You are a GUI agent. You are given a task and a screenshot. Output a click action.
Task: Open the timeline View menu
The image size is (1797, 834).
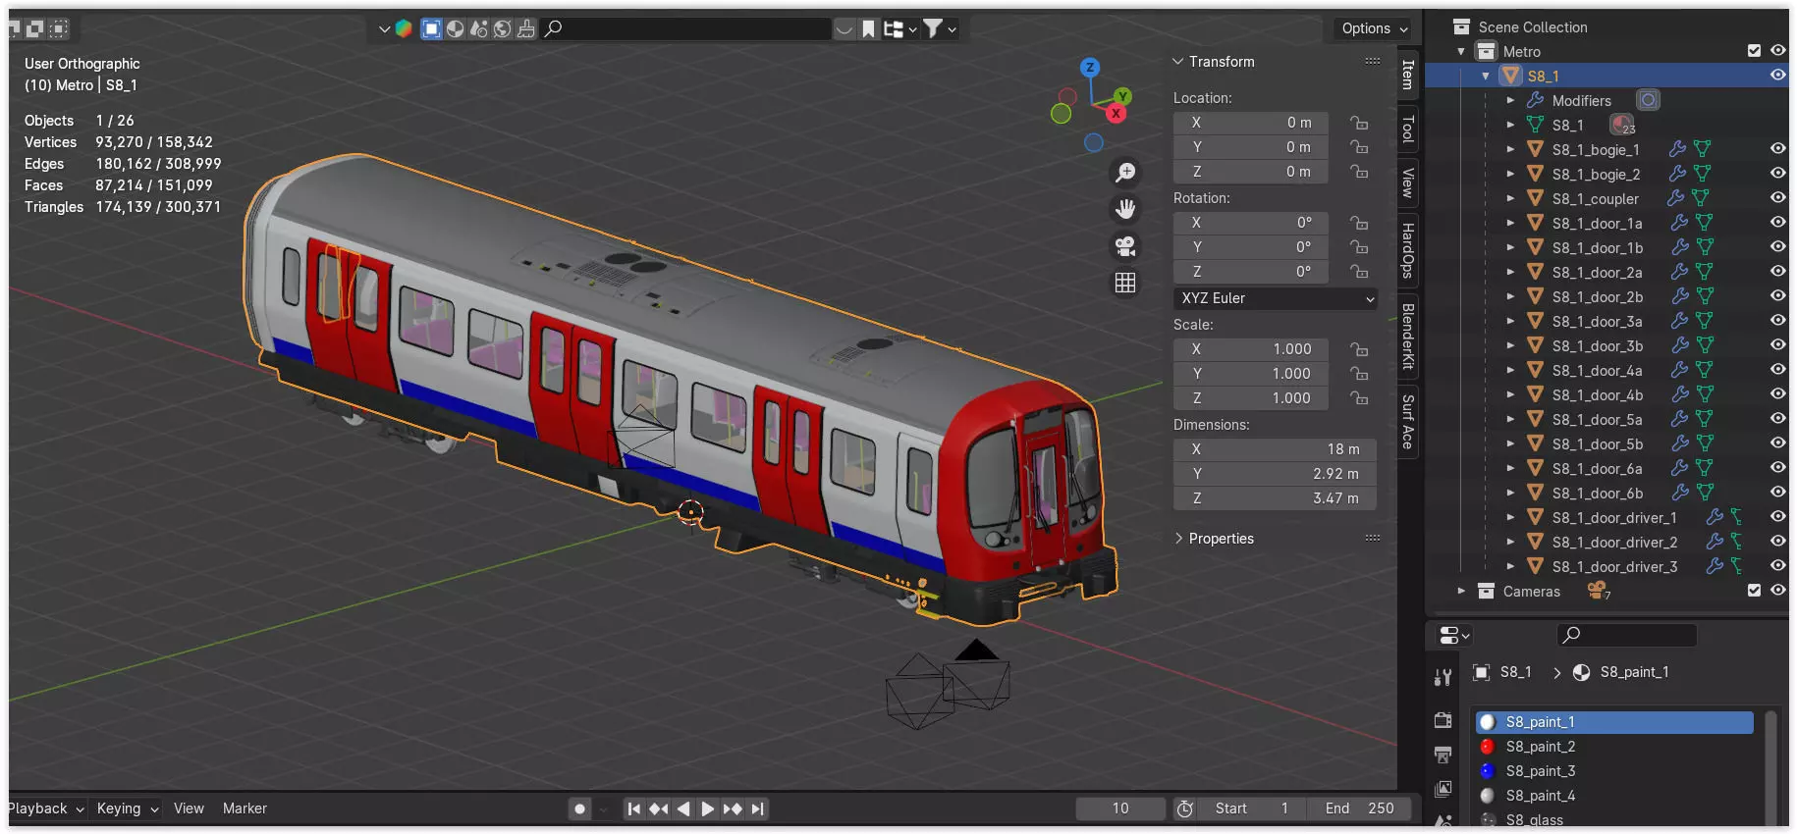[x=189, y=808]
